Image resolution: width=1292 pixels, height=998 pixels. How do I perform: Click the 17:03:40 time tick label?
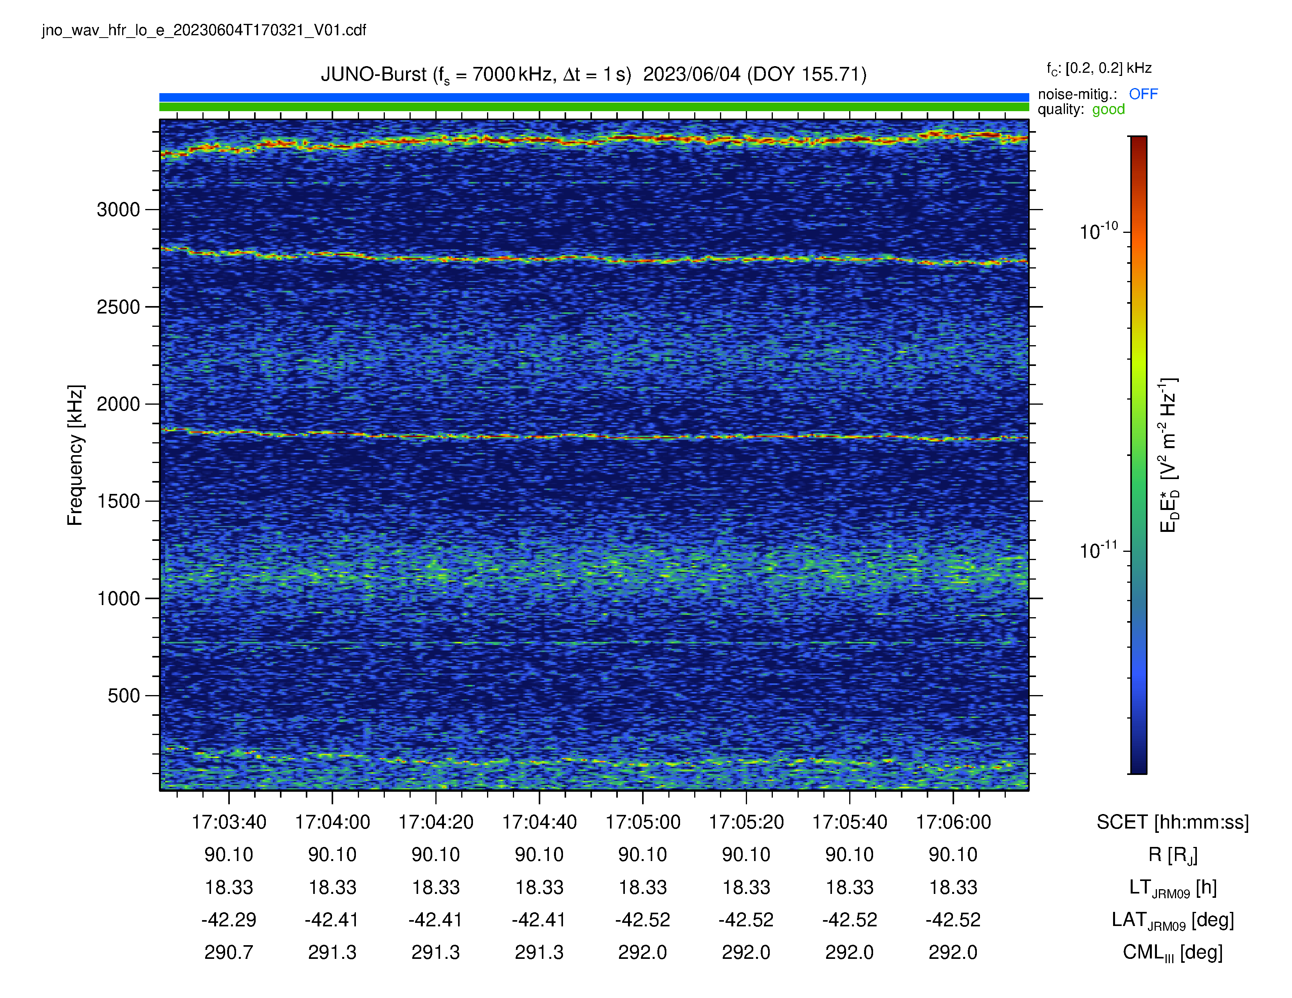tap(229, 822)
